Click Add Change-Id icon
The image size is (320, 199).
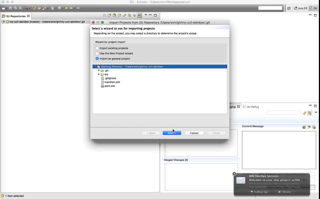tap(314, 127)
